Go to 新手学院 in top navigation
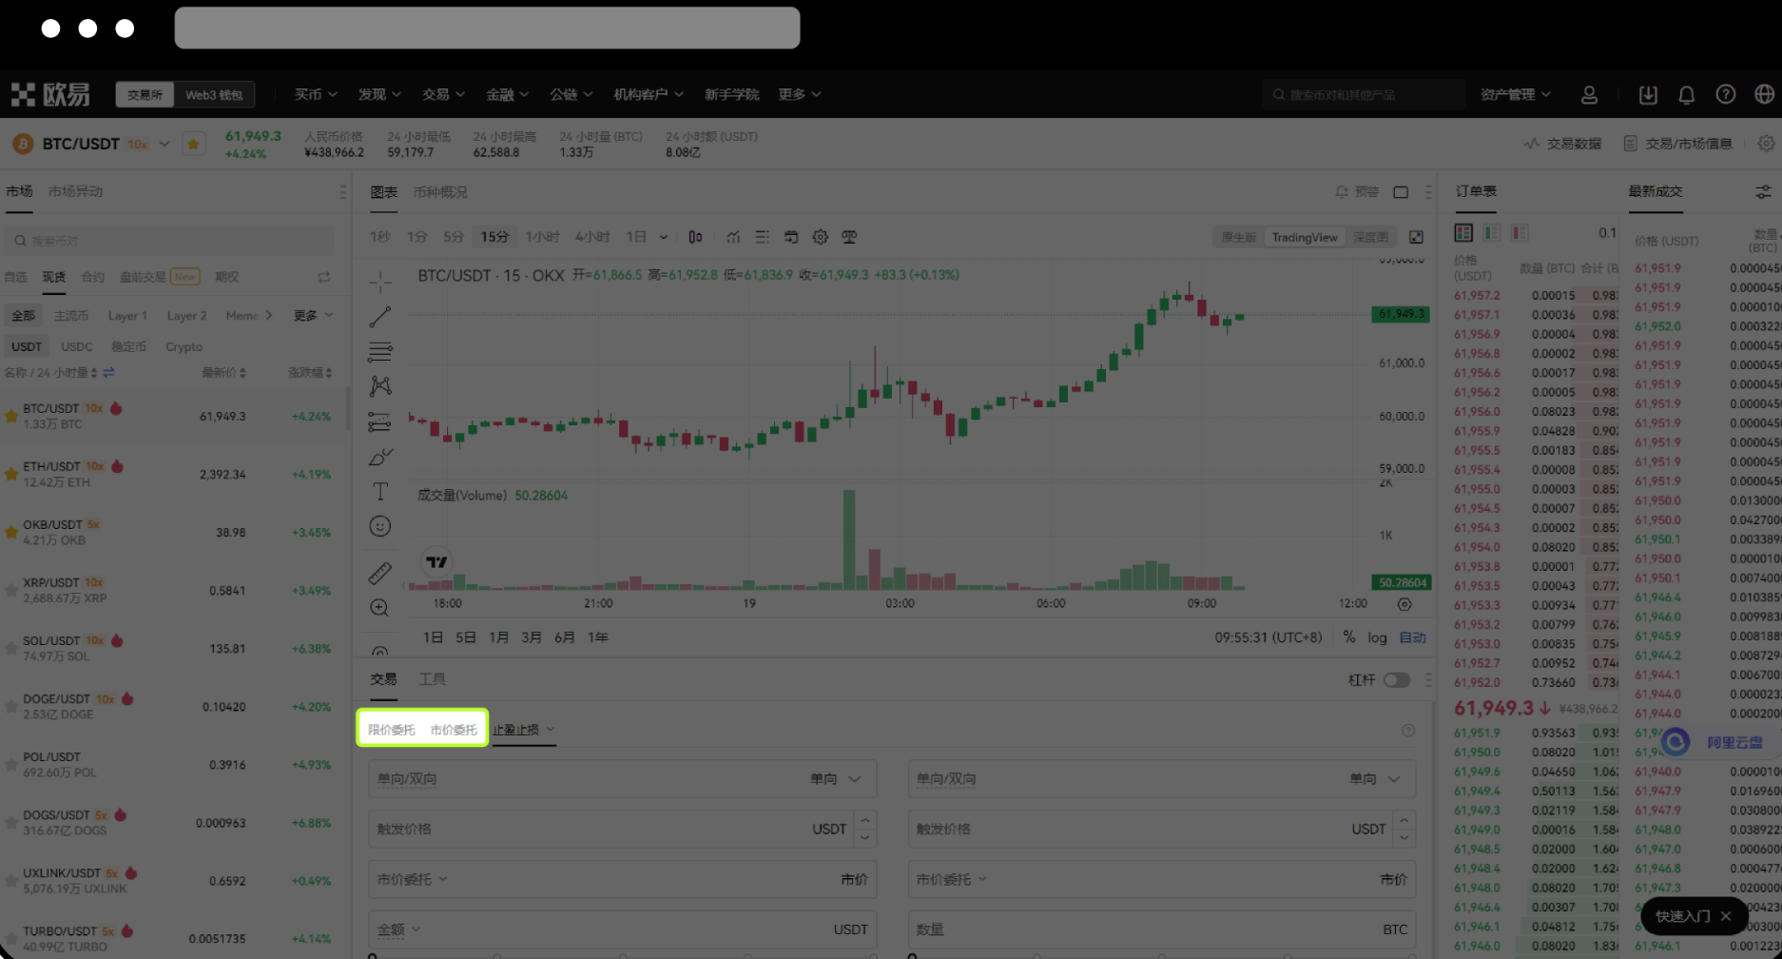Screen dimensions: 1782x959 (x=731, y=94)
